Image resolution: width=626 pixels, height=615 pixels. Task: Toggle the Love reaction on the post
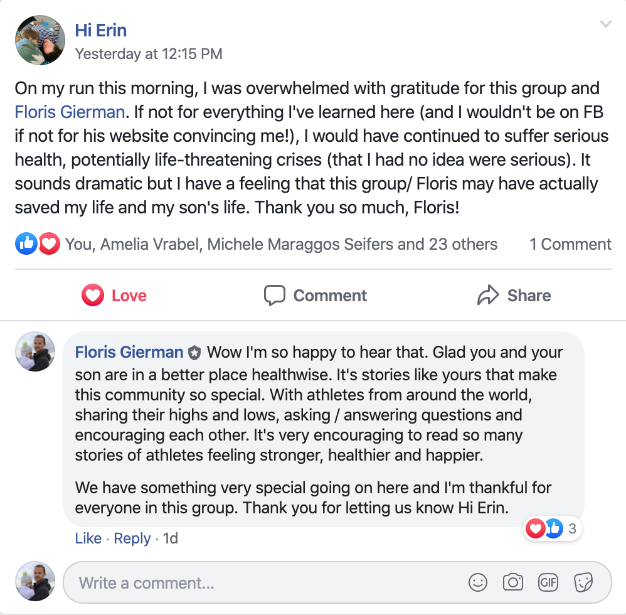click(114, 296)
